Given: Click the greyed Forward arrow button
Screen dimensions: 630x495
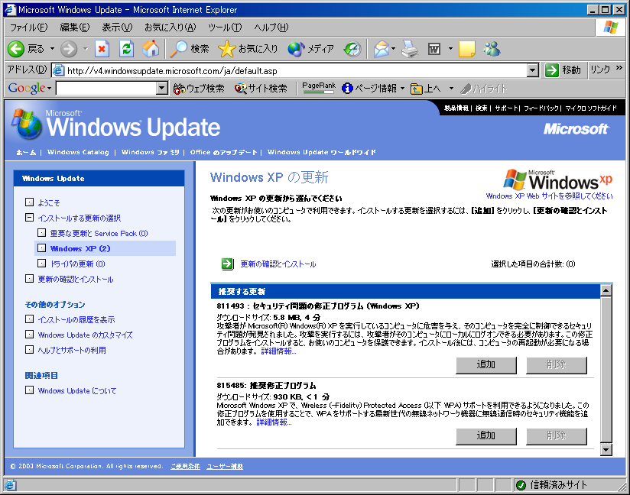Looking at the screenshot, I should tap(69, 49).
